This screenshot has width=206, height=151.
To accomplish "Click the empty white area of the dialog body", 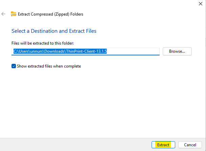I will pyautogui.click(x=101, y=101).
